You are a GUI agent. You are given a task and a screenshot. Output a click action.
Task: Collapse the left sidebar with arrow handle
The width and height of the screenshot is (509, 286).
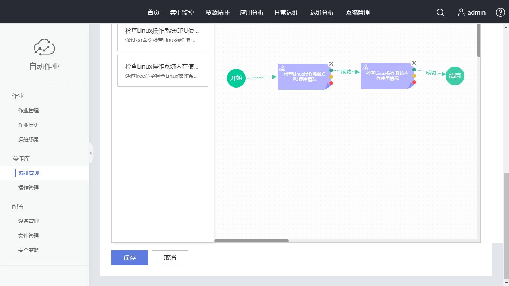click(x=91, y=153)
